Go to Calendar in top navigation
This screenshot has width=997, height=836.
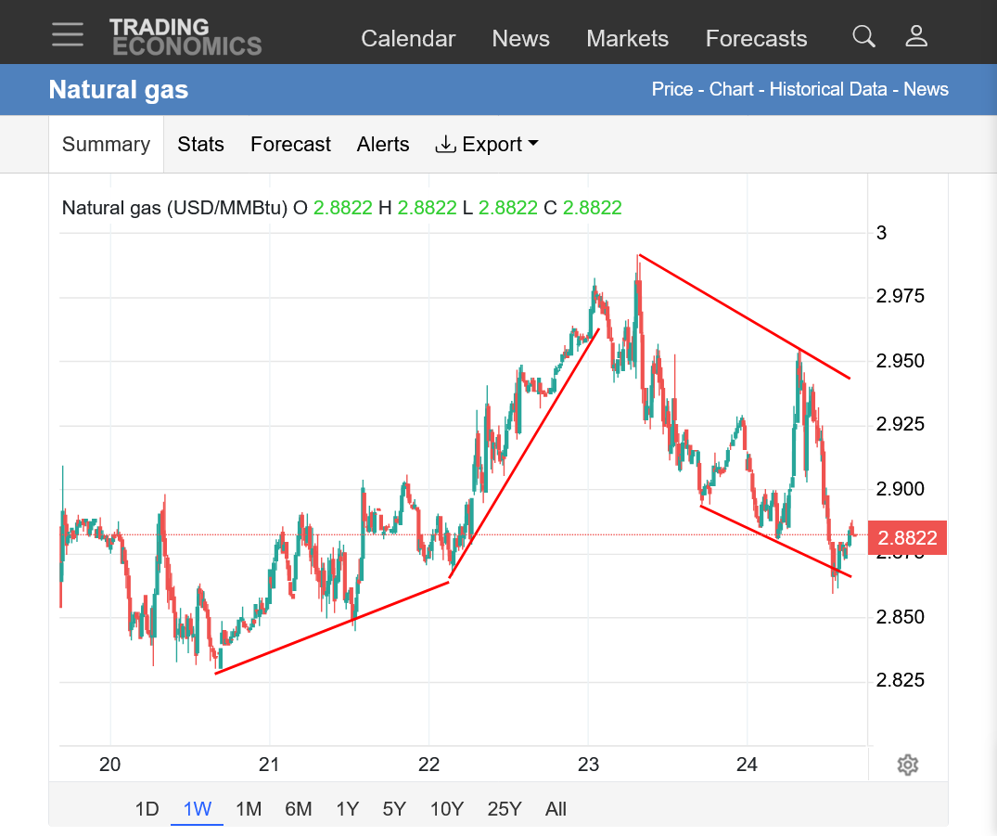point(408,39)
